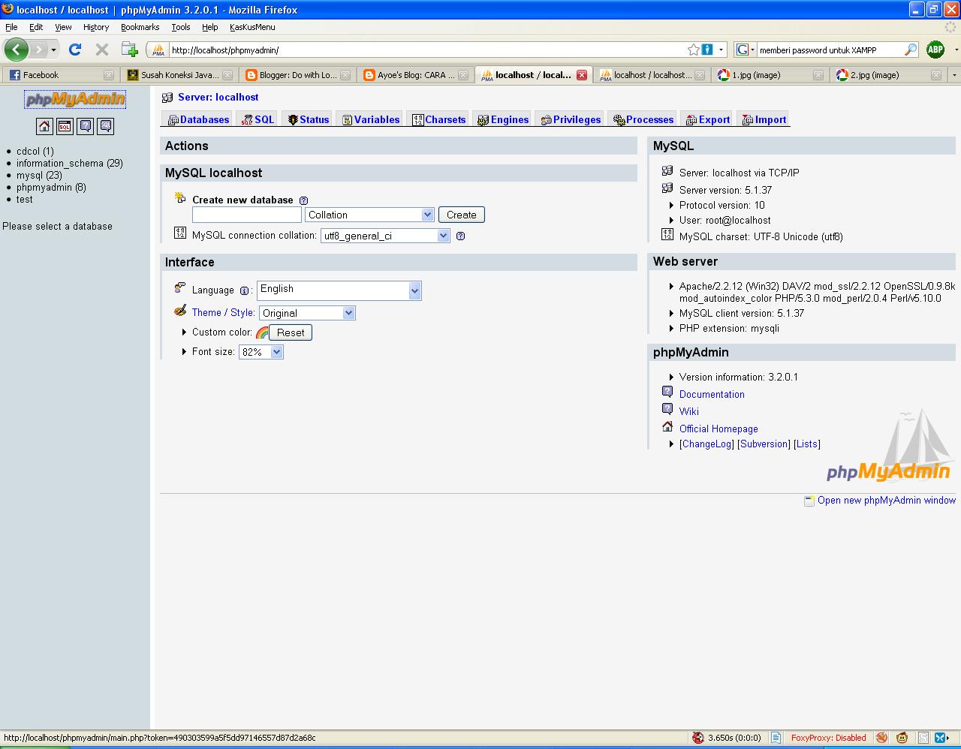This screenshot has width=961, height=749.
Task: Click the crossed-out orange icon in the status bar
Action: 881,738
